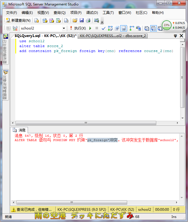Click the editor horizontal scroll right arrow
This screenshot has height=222, width=188.
[178, 123]
